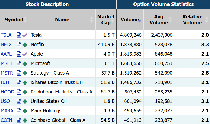Add MSTR using its green plus icon
Image resolution: width=210 pixels, height=124 pixels.
[x=25, y=73]
